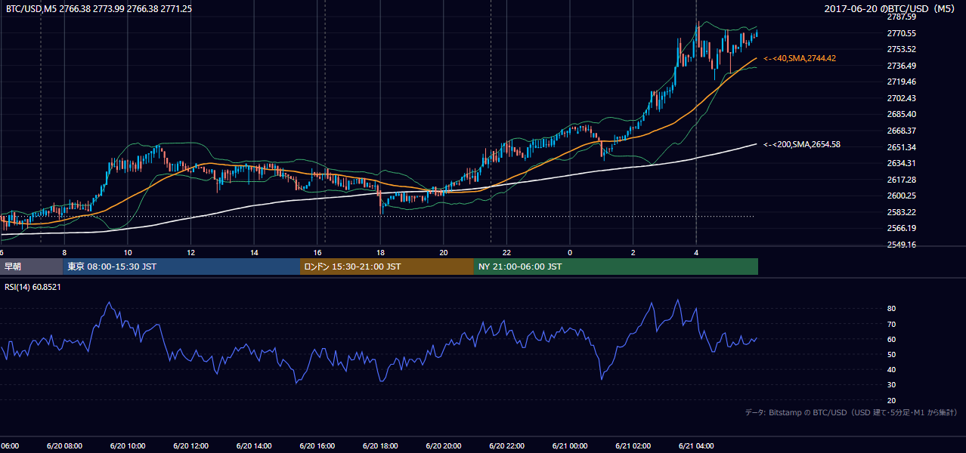This screenshot has width=966, height=453.
Task: Click hour marker 16 below price chart
Action: 317,253
